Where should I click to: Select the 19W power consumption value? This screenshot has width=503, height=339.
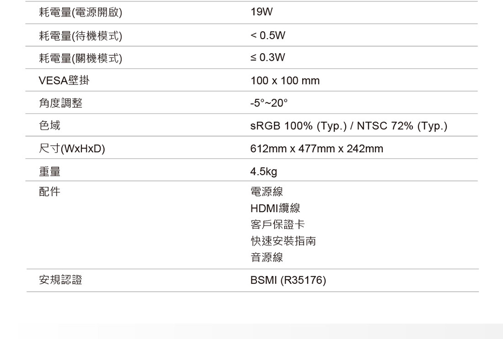(261, 13)
